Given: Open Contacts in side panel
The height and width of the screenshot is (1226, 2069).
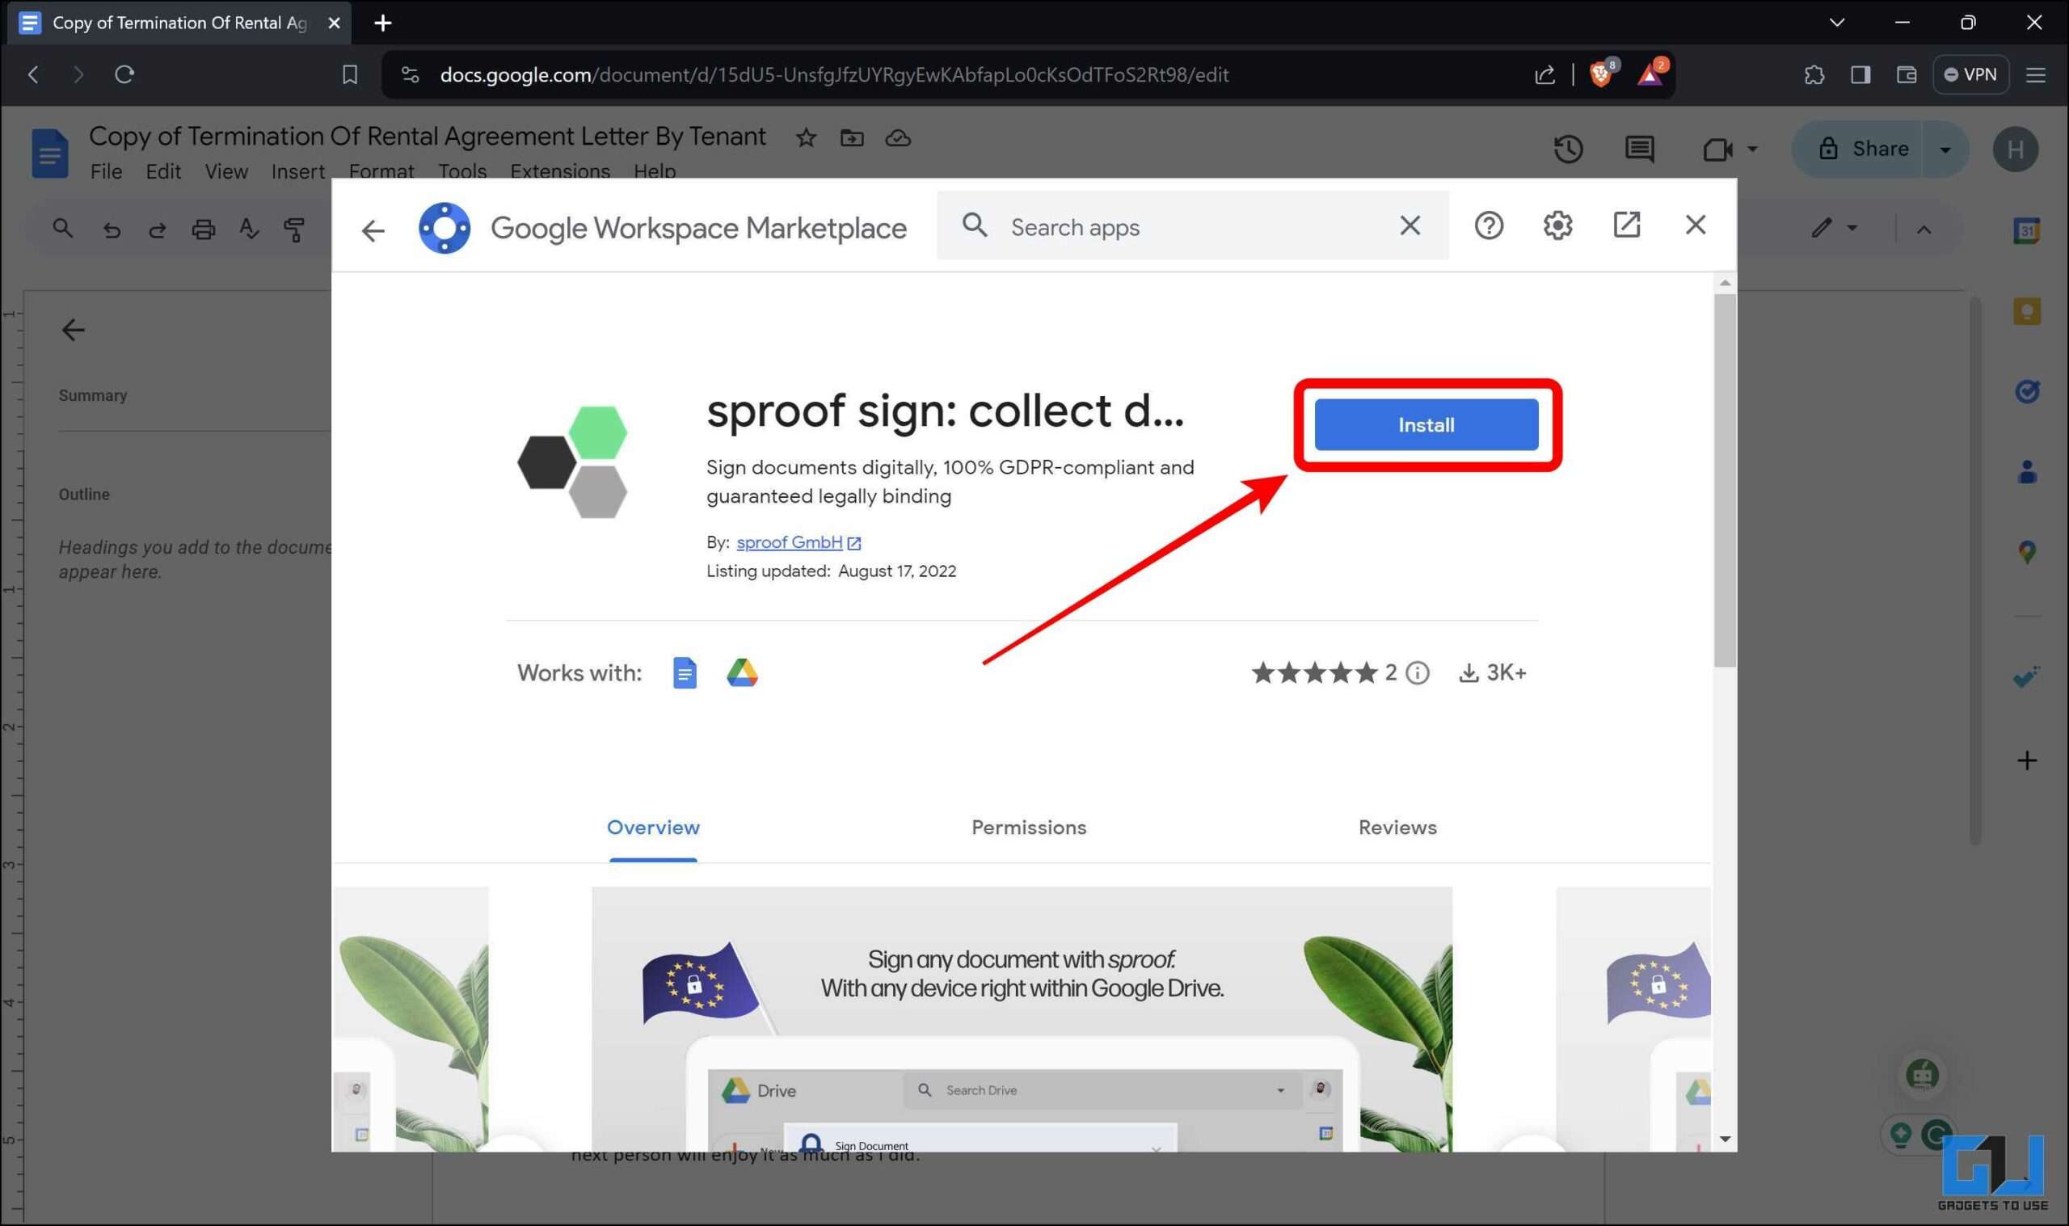Looking at the screenshot, I should [2026, 472].
